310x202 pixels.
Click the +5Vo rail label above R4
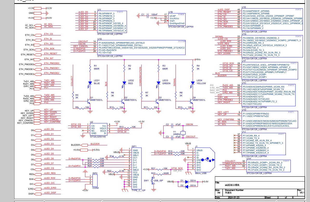[x=198, y=59]
